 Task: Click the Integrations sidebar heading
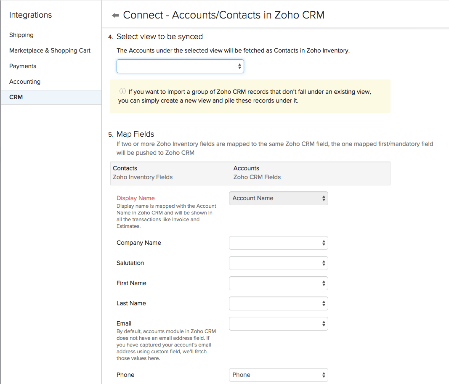click(30, 15)
